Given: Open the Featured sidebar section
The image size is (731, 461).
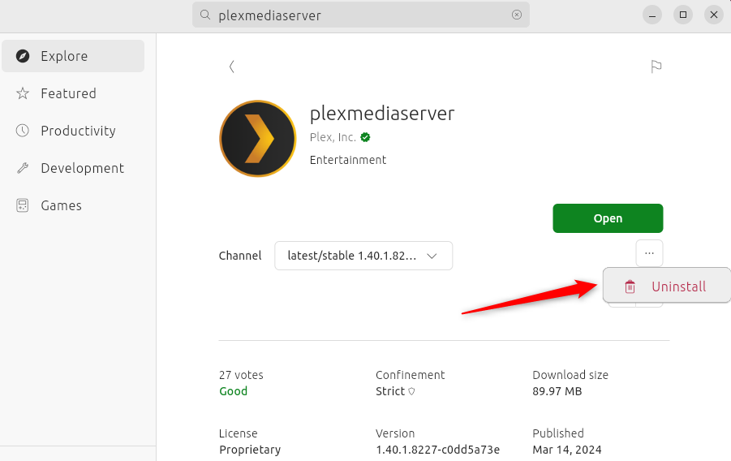Looking at the screenshot, I should [73, 93].
